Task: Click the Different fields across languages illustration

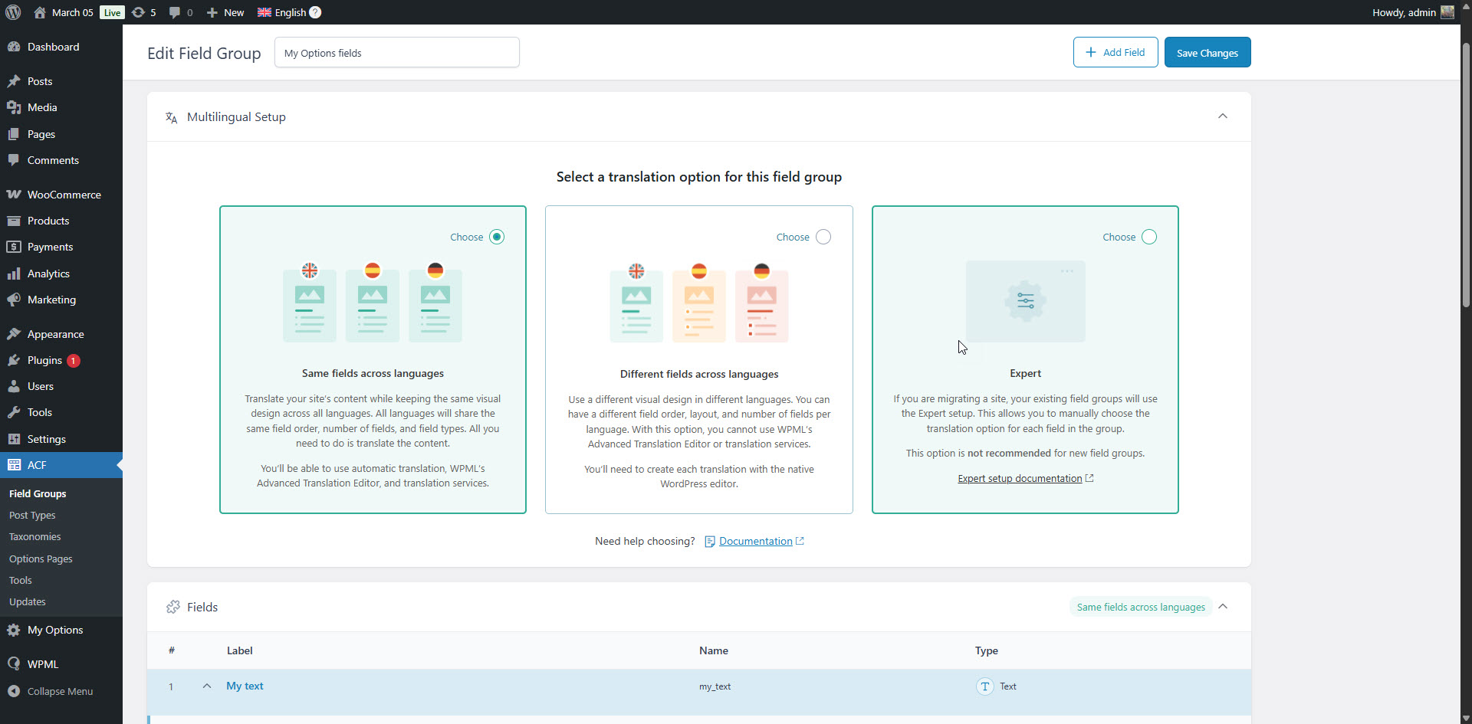Action: 699,303
